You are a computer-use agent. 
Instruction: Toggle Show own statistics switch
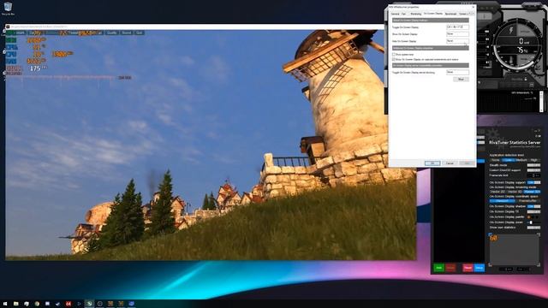coord(533,228)
